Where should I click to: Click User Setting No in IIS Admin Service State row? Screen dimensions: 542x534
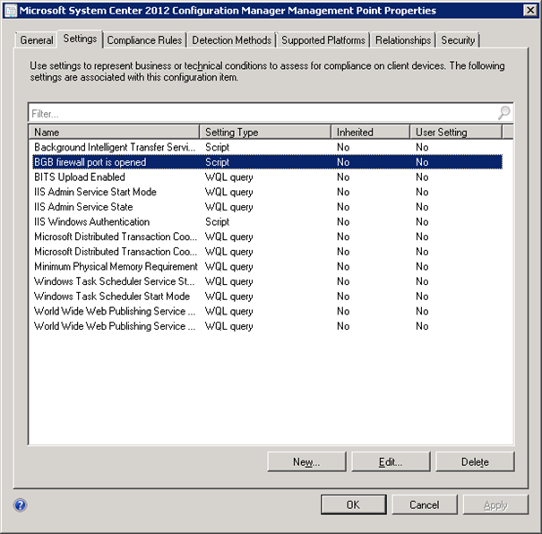pyautogui.click(x=422, y=207)
